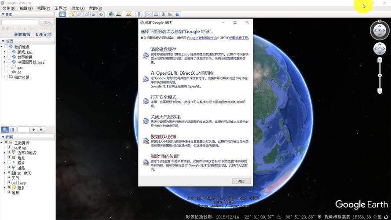
Task: Click the move joystick navigation control
Action: point(380,49)
